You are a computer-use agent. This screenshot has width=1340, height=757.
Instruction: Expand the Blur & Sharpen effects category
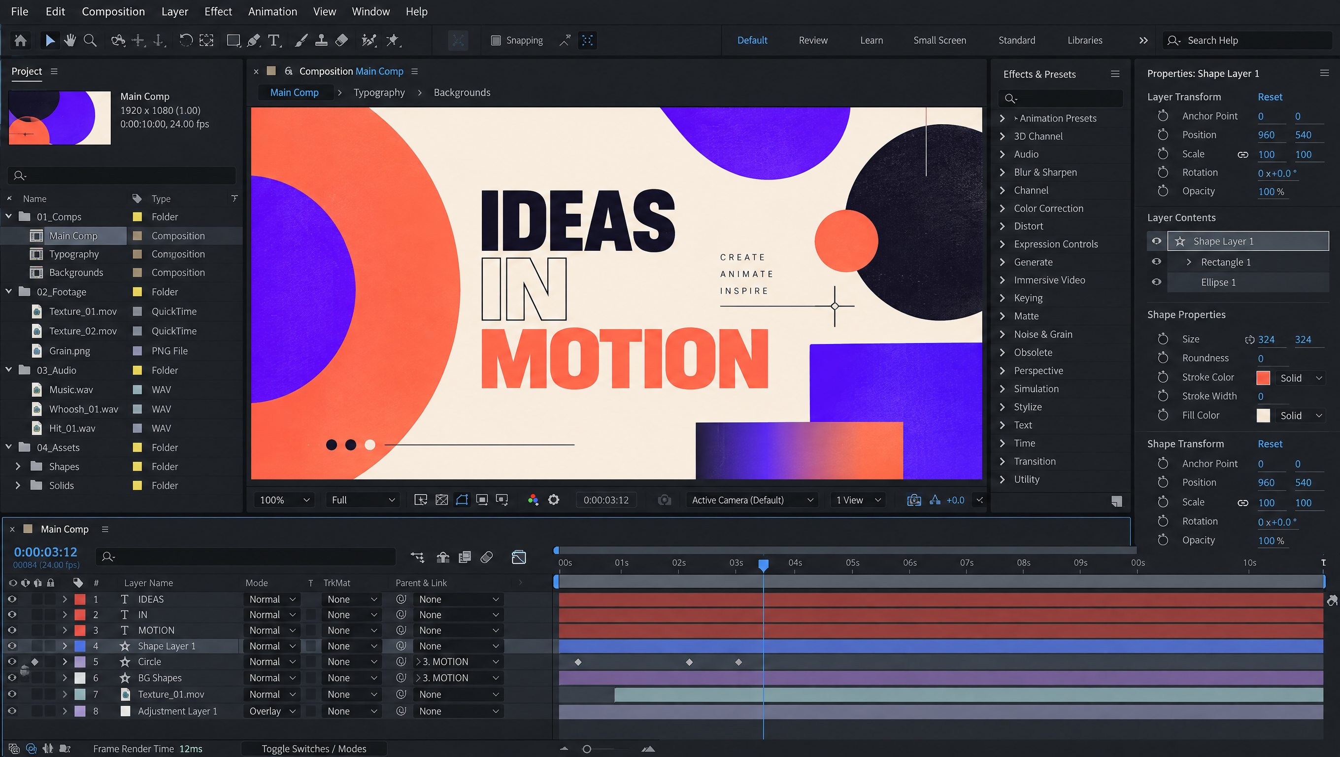tap(1003, 172)
